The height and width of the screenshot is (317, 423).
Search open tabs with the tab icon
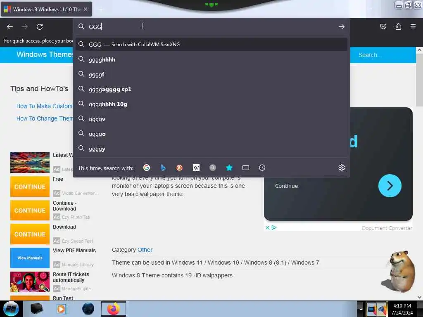tap(246, 168)
